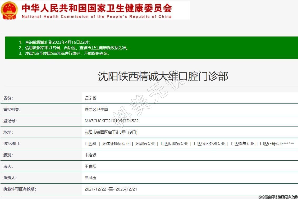Click the national emblem logo

click(10, 10)
